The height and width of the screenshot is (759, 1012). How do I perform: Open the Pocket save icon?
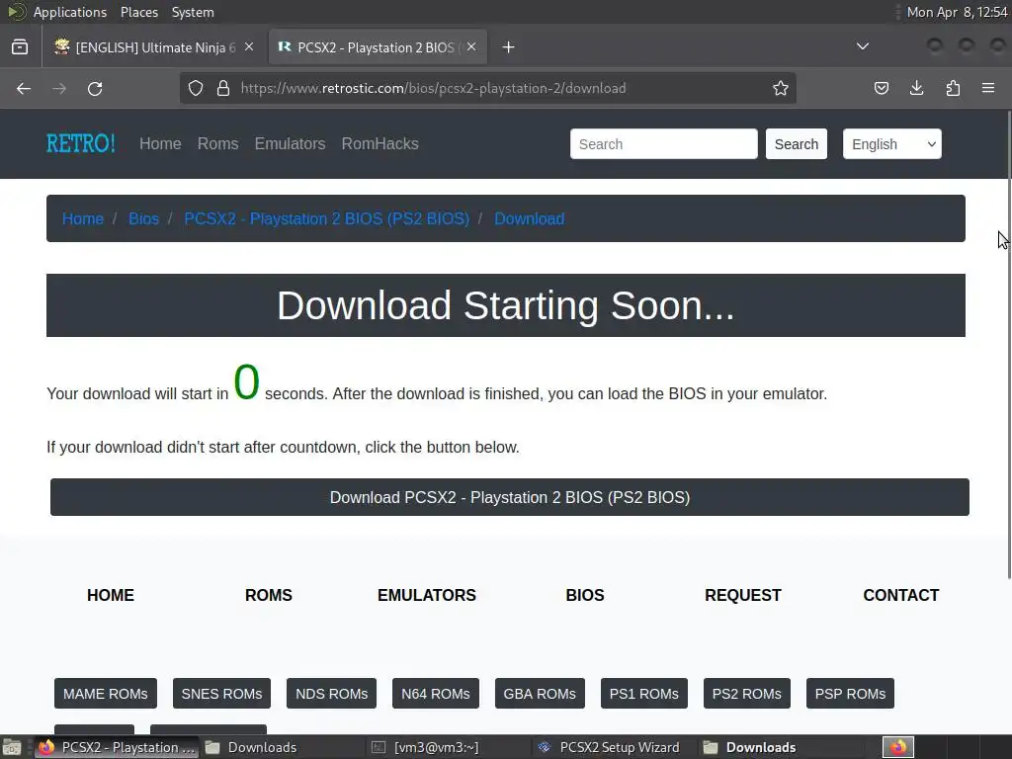point(881,88)
